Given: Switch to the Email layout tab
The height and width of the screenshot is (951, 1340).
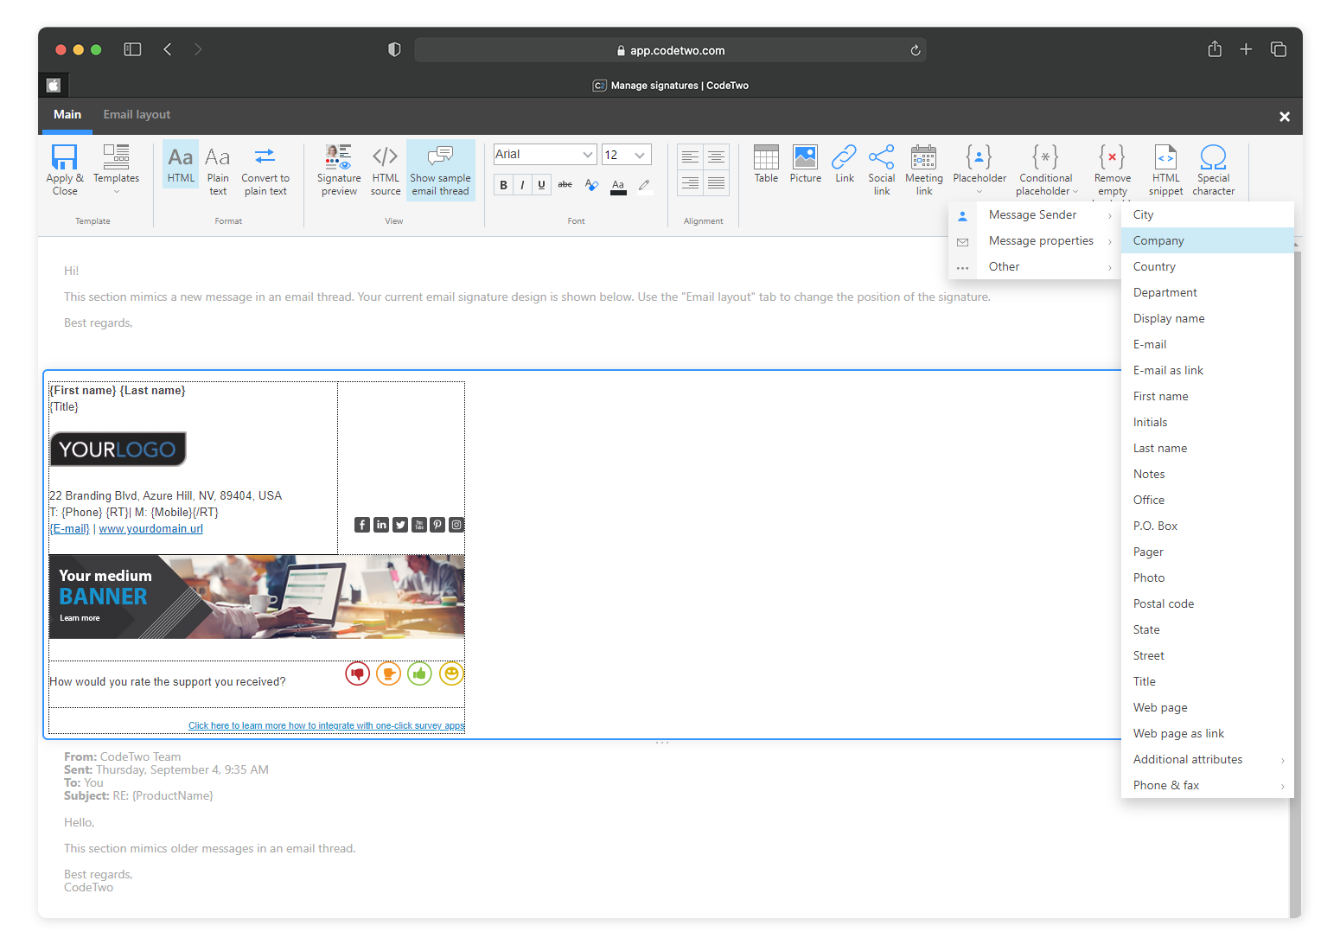Looking at the screenshot, I should coord(136,114).
